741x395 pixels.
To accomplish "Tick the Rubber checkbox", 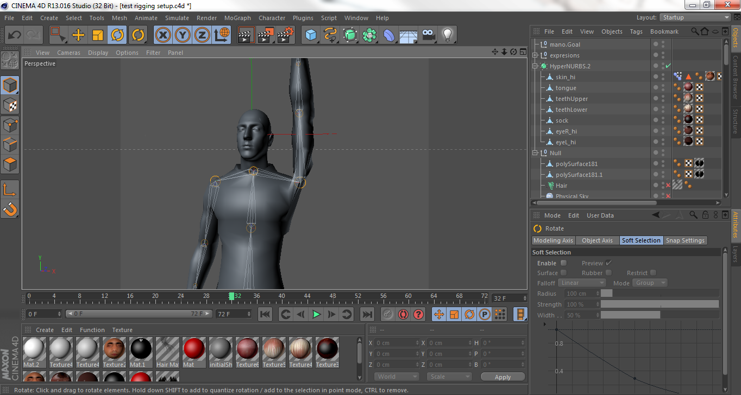I will click(608, 273).
